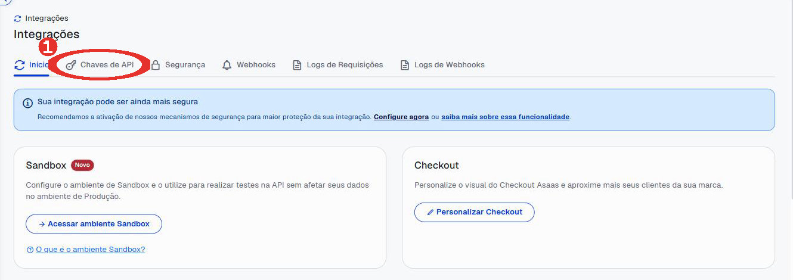This screenshot has width=793, height=280.
Task: Click 'Sua integração pode ser ainda mais segura' text
Action: click(x=117, y=102)
